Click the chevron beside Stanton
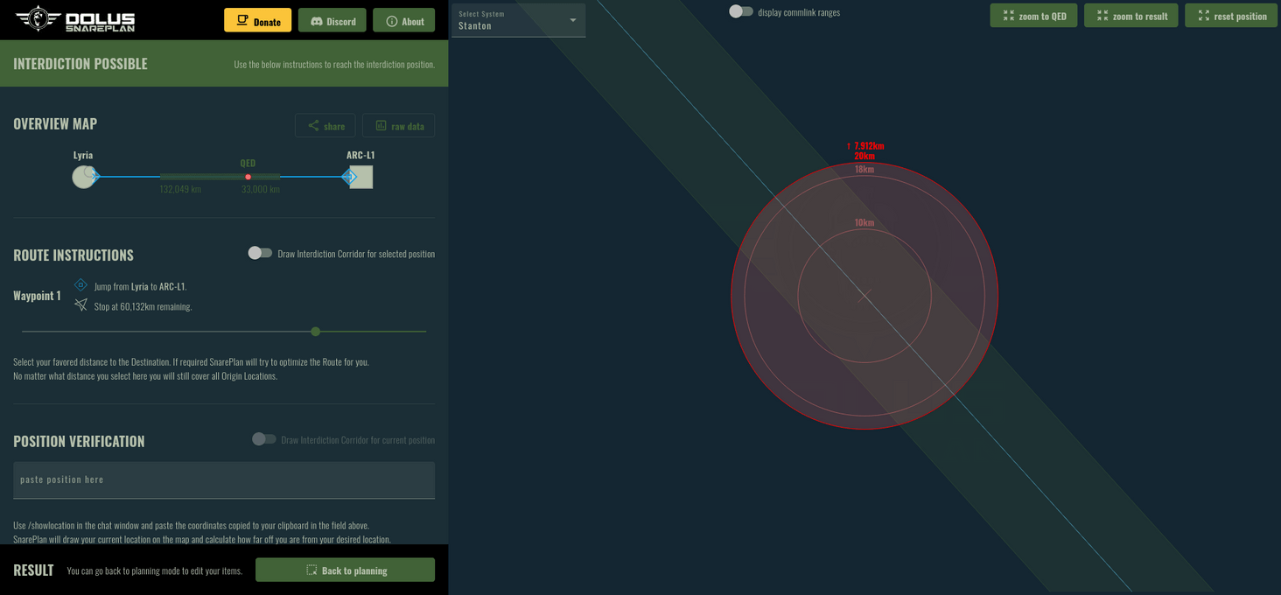 point(573,19)
